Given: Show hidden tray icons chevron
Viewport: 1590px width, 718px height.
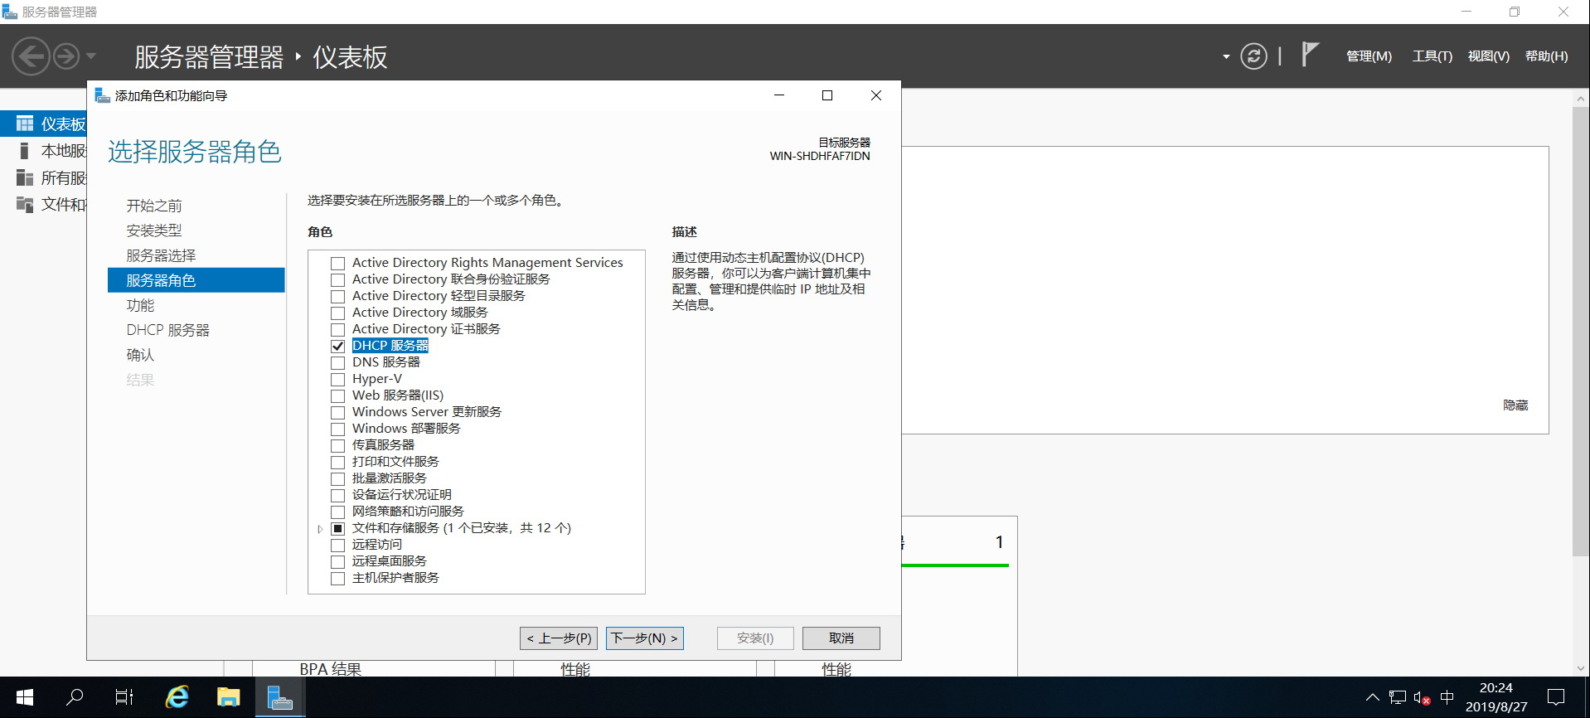Looking at the screenshot, I should (1373, 697).
